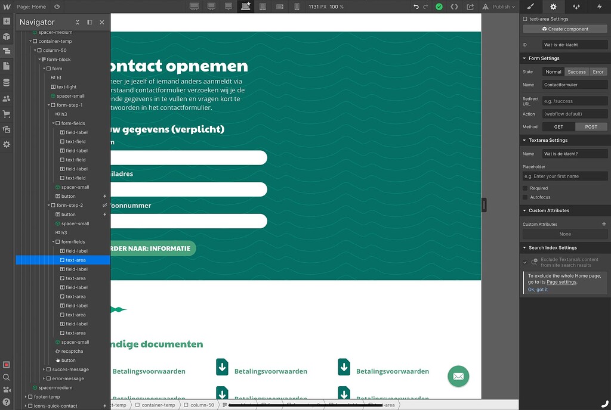The image size is (611, 410).
Task: Select the Success form state tab
Action: (576, 71)
